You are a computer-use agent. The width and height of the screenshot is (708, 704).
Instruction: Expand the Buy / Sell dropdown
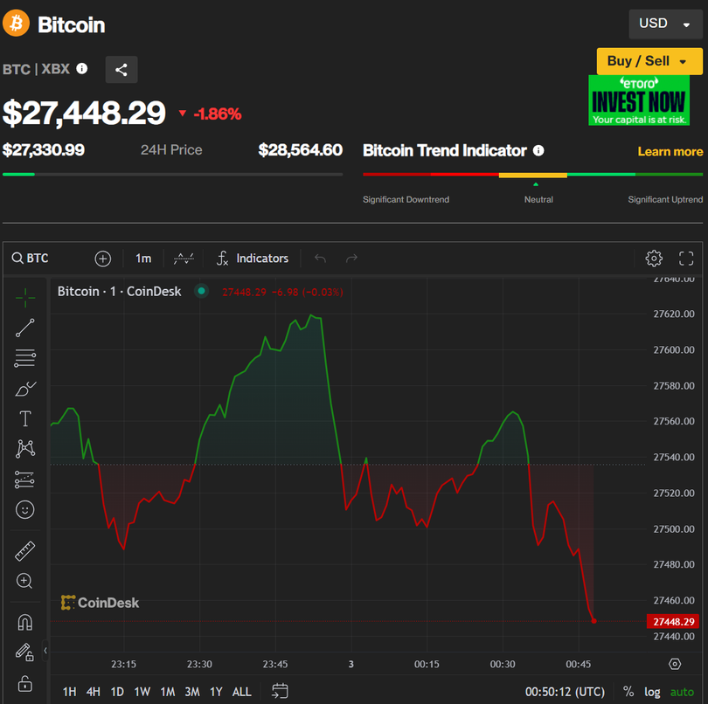point(649,61)
